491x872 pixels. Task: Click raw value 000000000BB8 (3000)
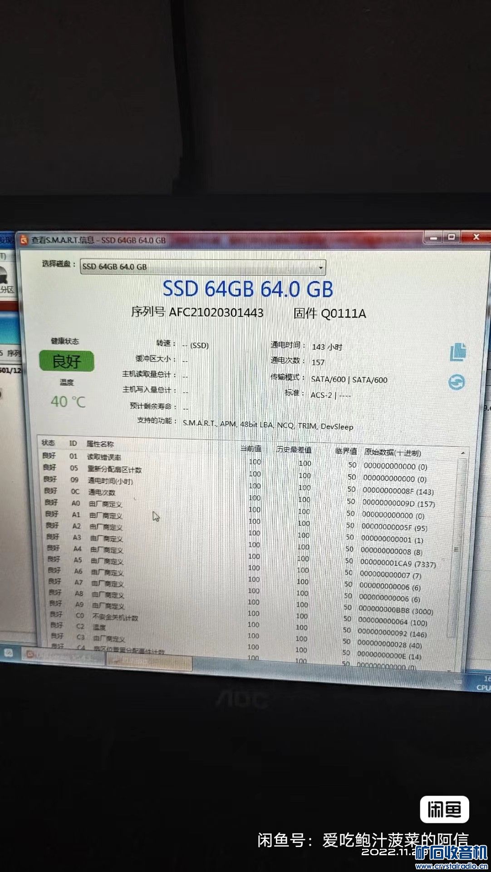[x=395, y=610]
